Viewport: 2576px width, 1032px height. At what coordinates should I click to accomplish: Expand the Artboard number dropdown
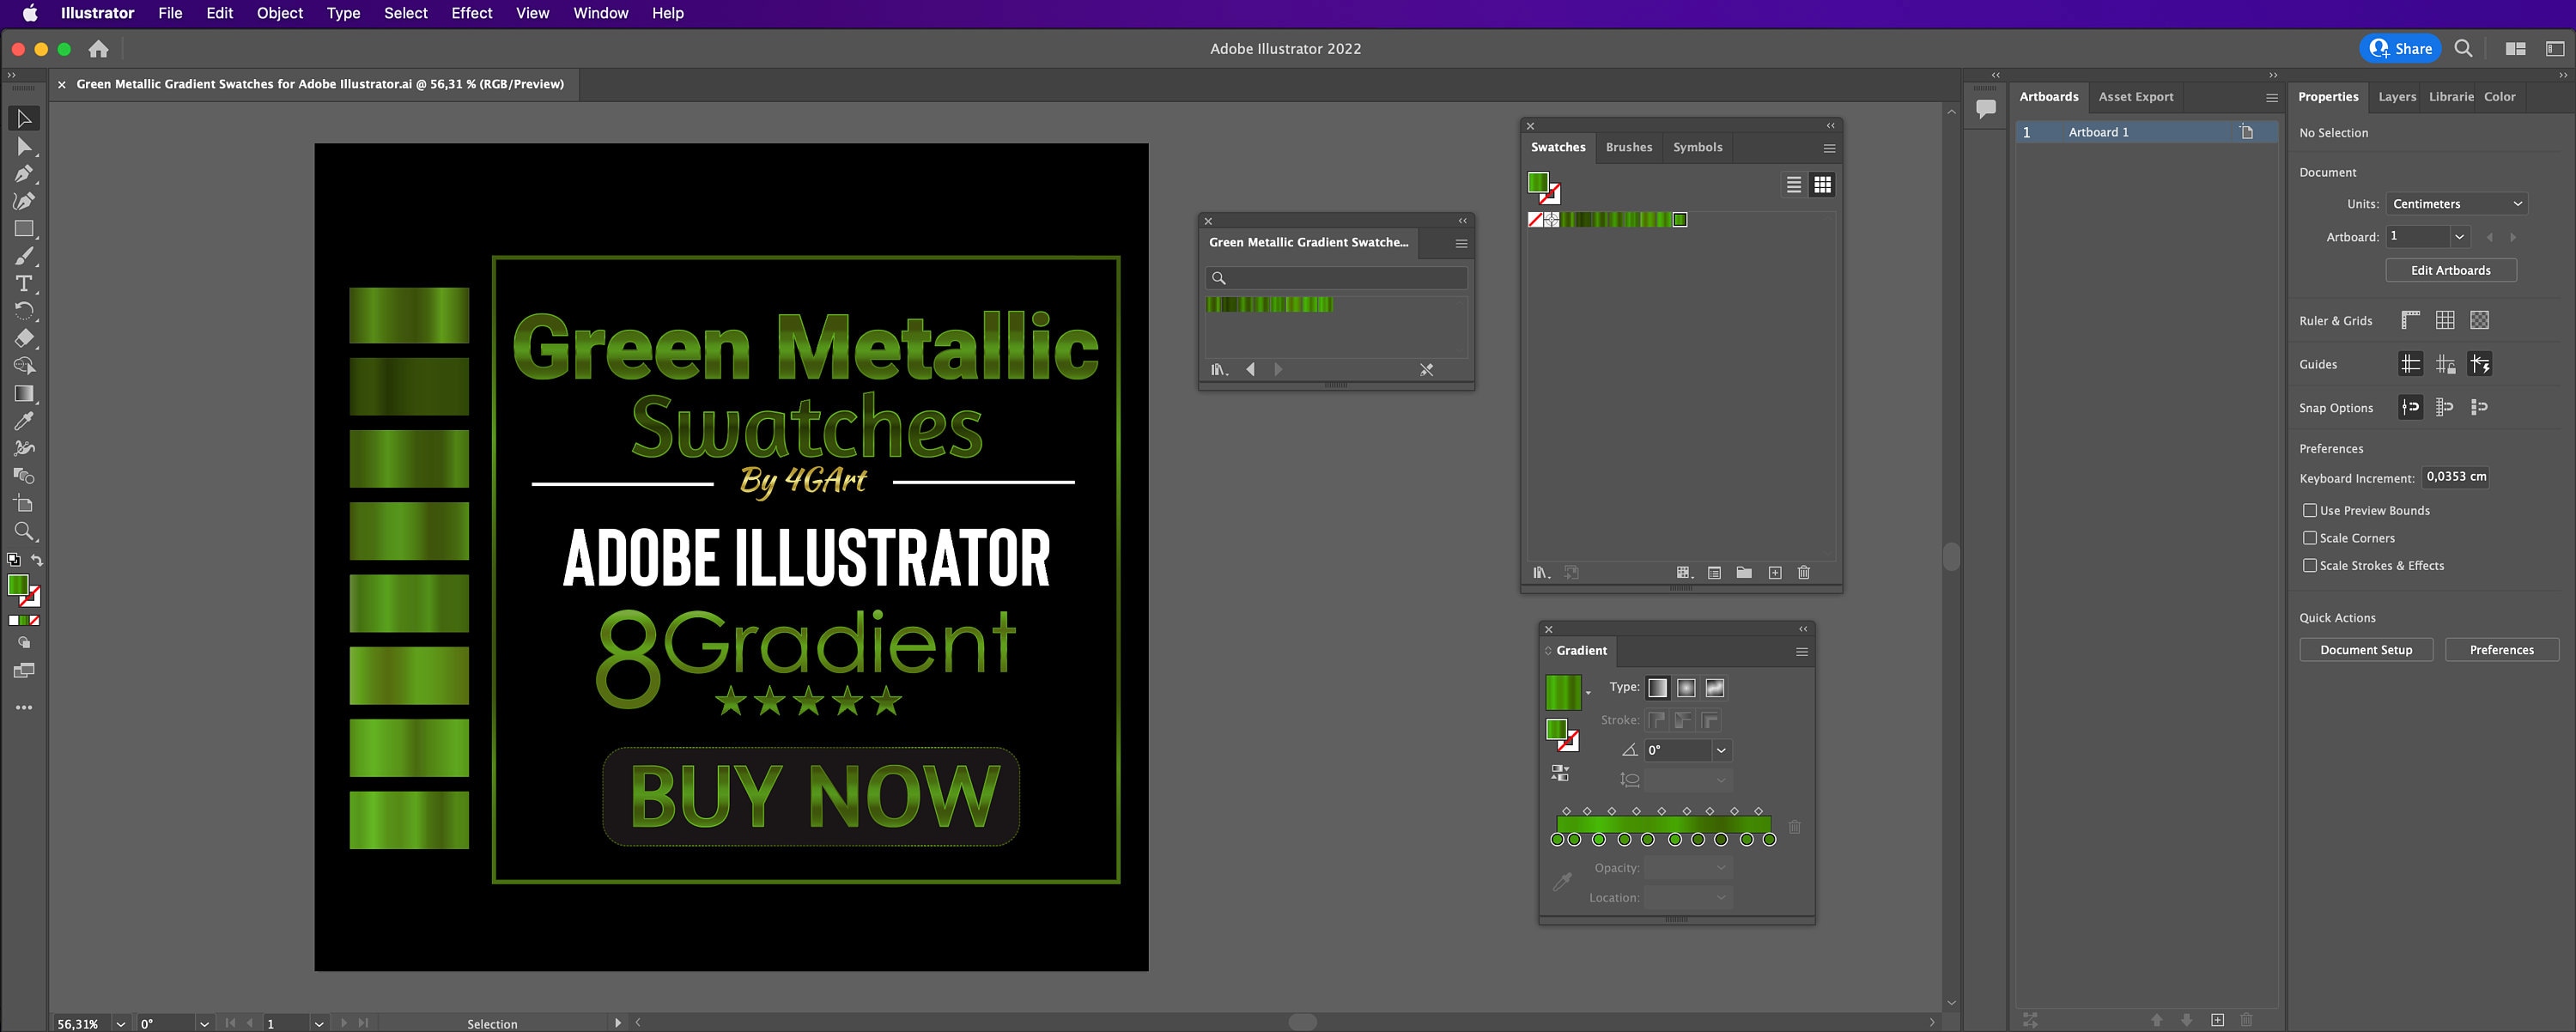click(x=2461, y=237)
